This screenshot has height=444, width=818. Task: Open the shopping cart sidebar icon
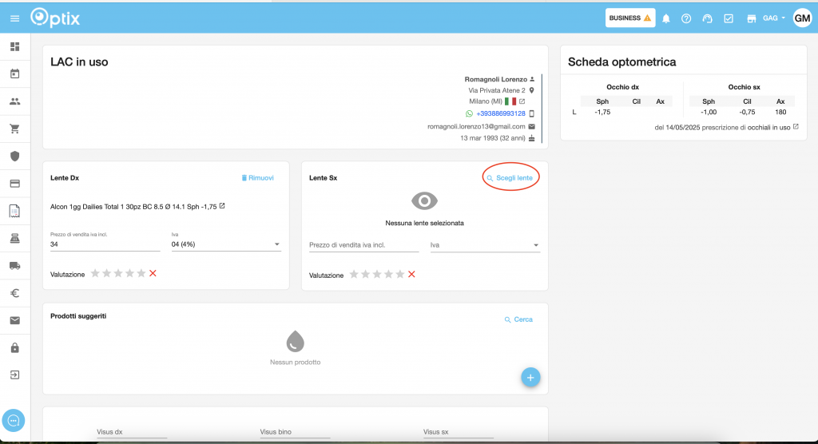click(x=14, y=129)
